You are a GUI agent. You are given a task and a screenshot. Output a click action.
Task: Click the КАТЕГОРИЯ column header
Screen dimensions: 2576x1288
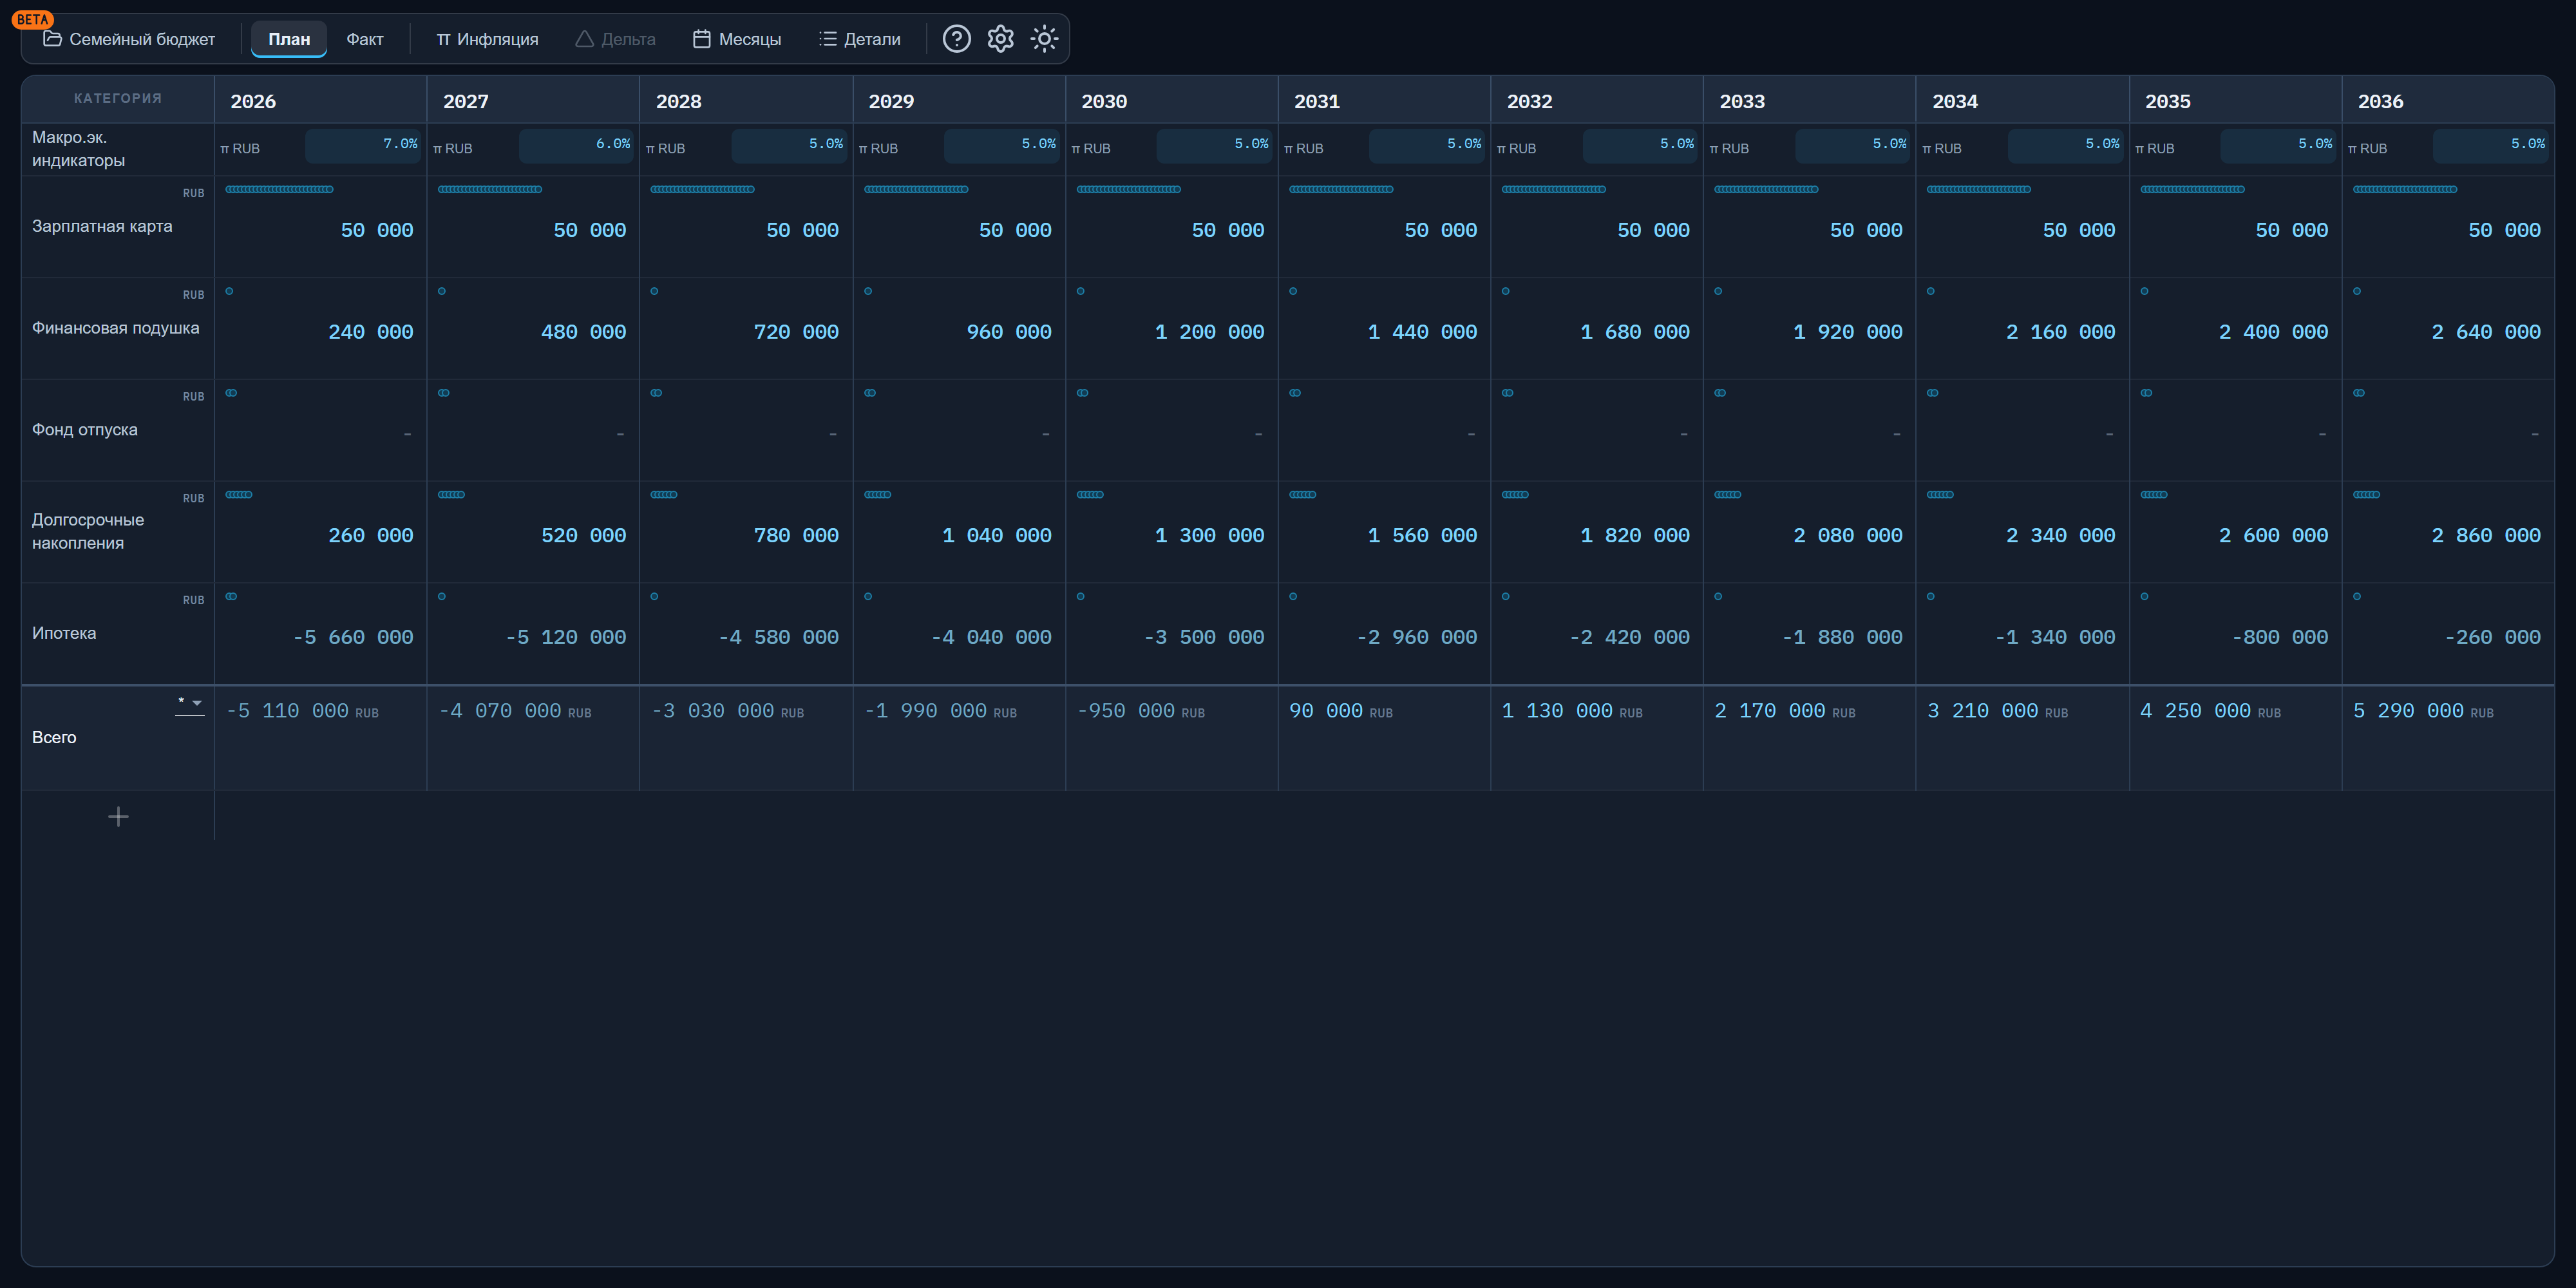118,98
